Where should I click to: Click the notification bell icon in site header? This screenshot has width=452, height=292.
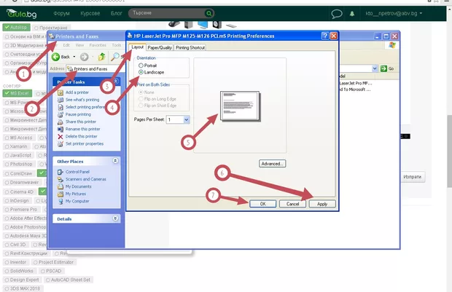point(352,14)
